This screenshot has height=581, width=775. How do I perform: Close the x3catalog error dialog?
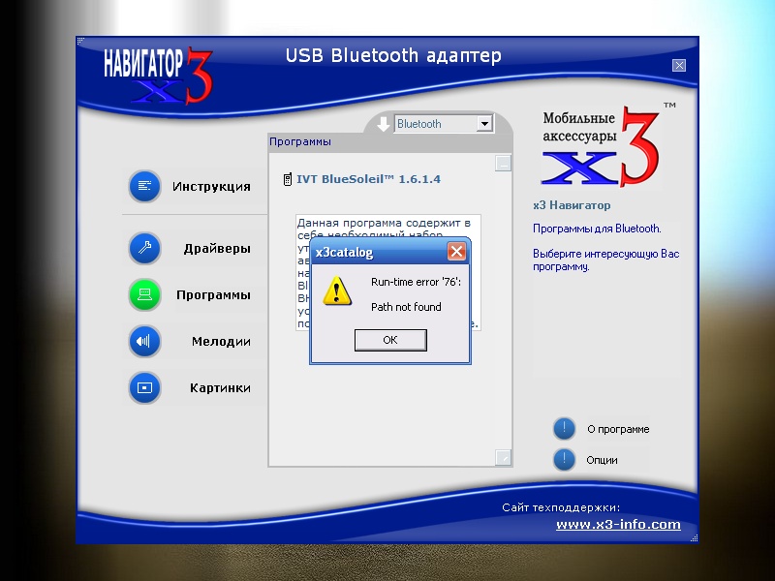456,252
